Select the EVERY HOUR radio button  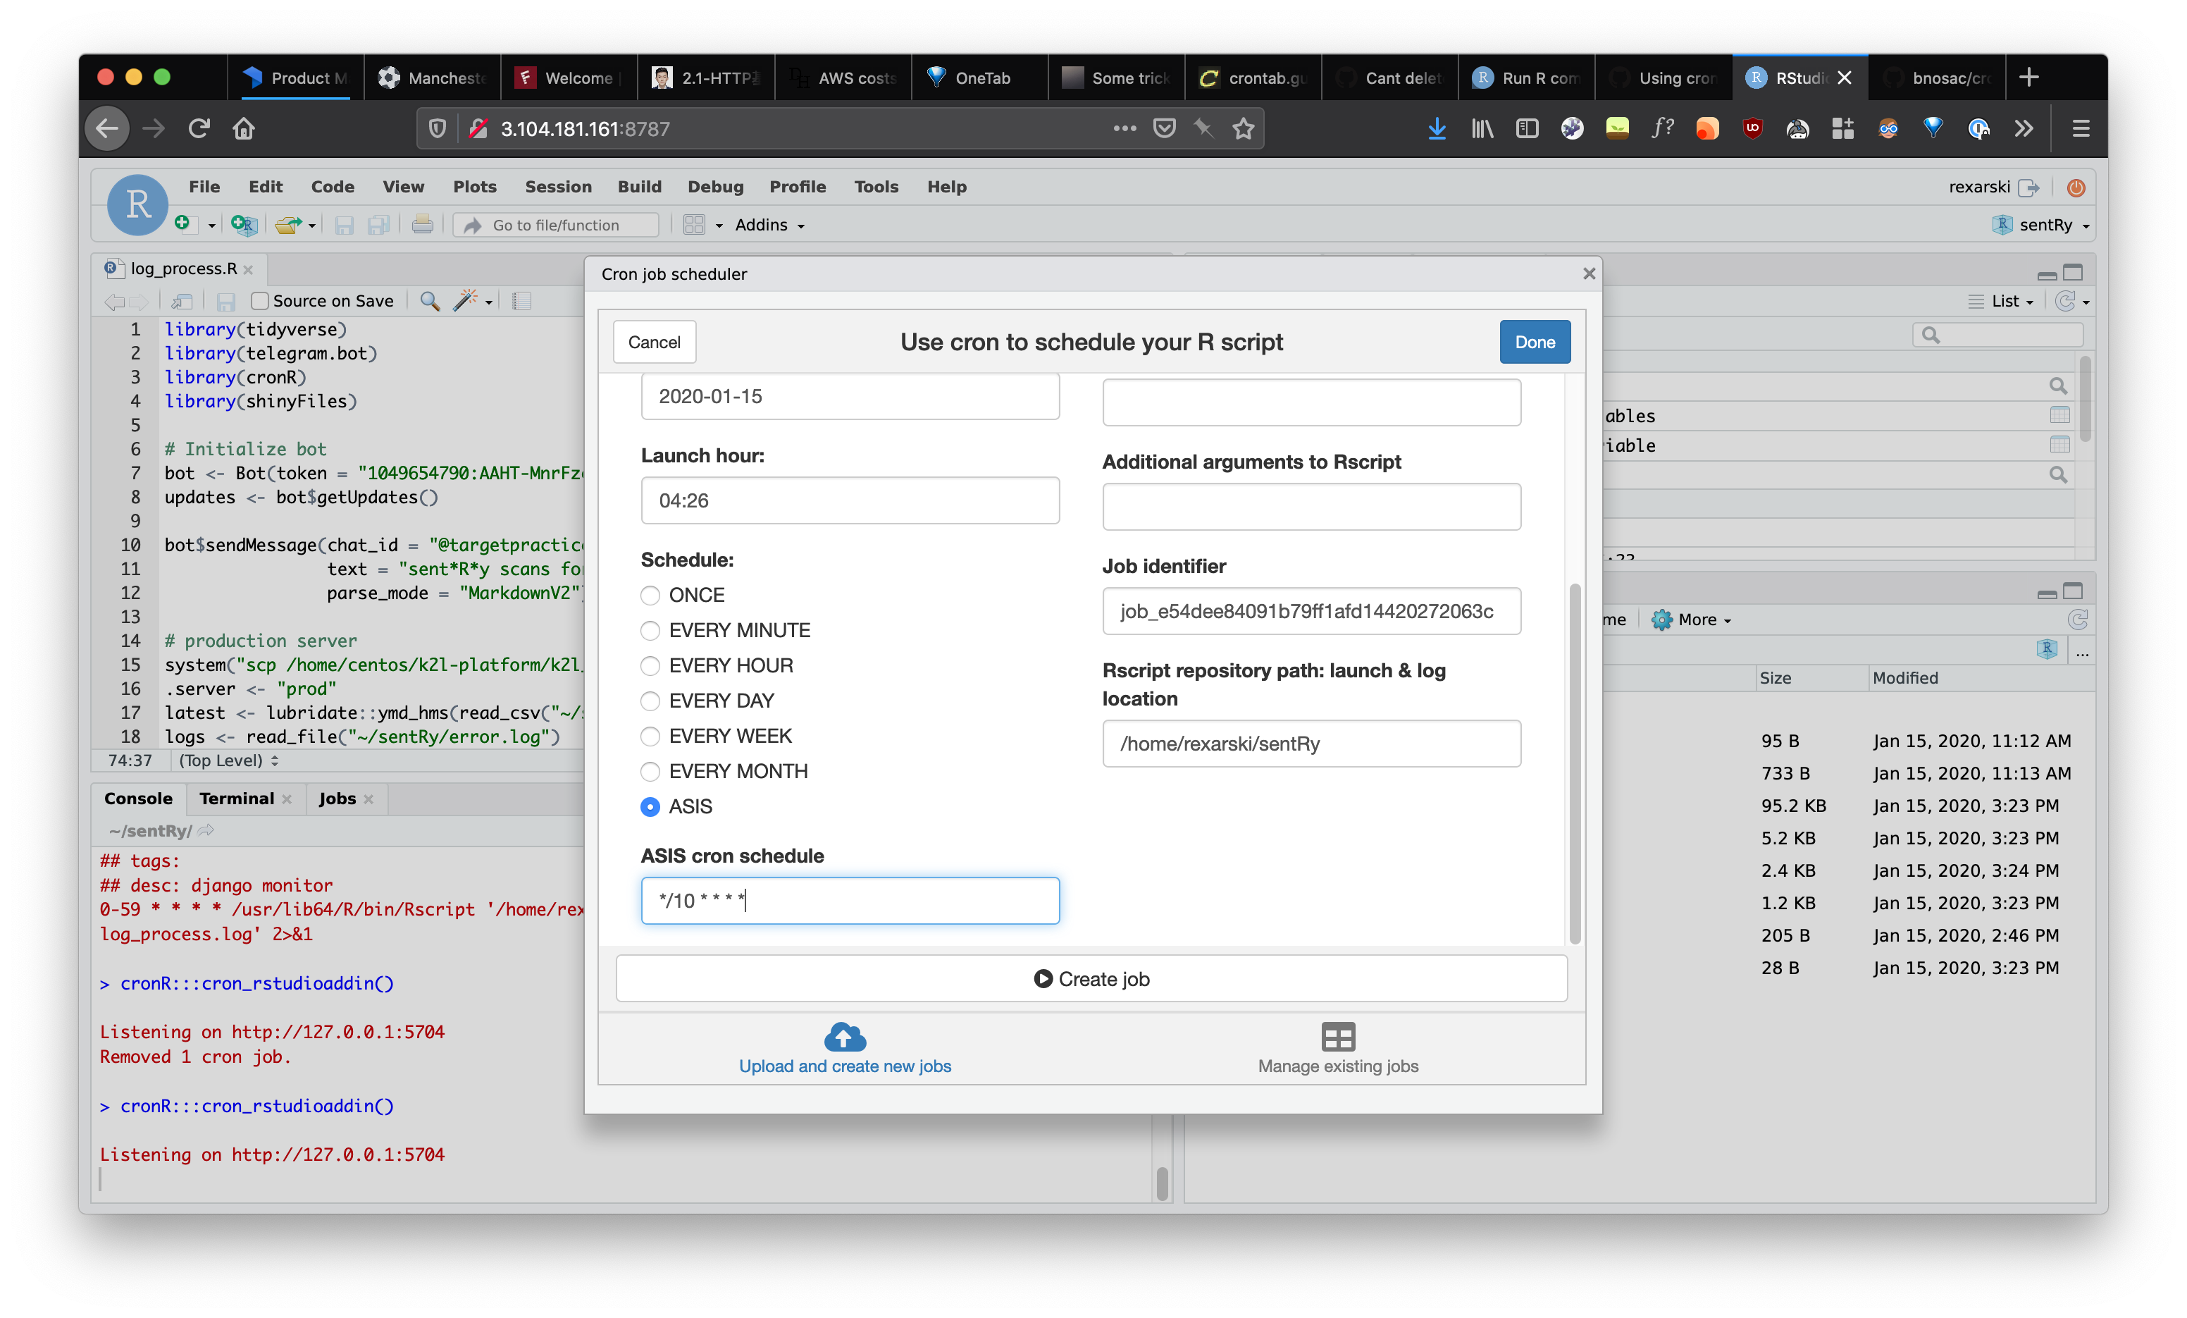(650, 665)
